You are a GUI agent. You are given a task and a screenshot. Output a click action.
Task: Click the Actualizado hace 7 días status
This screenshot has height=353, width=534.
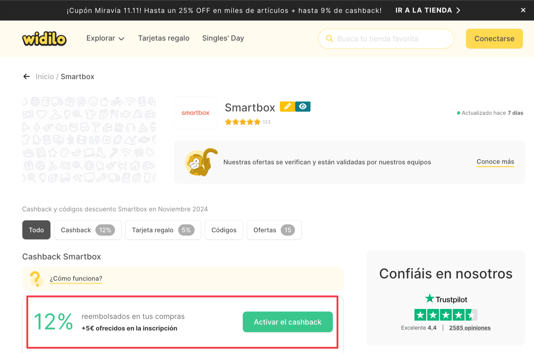coord(490,113)
